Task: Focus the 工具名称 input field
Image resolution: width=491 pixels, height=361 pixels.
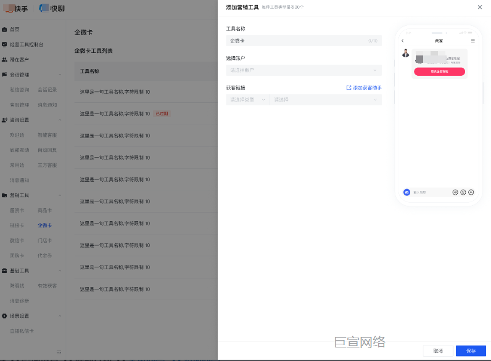Action: click(303, 41)
